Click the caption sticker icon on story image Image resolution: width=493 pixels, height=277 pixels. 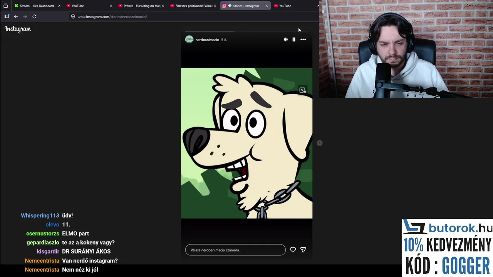click(x=302, y=90)
